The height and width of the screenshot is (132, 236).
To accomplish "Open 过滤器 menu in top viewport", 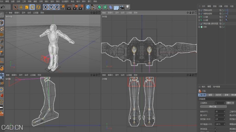I will coord(129,13).
